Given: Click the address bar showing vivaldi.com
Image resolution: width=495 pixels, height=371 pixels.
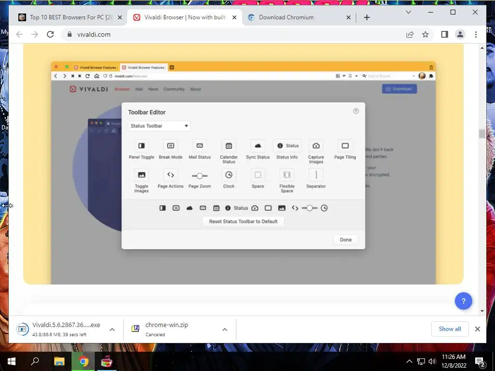Looking at the screenshot, I should click(233, 34).
